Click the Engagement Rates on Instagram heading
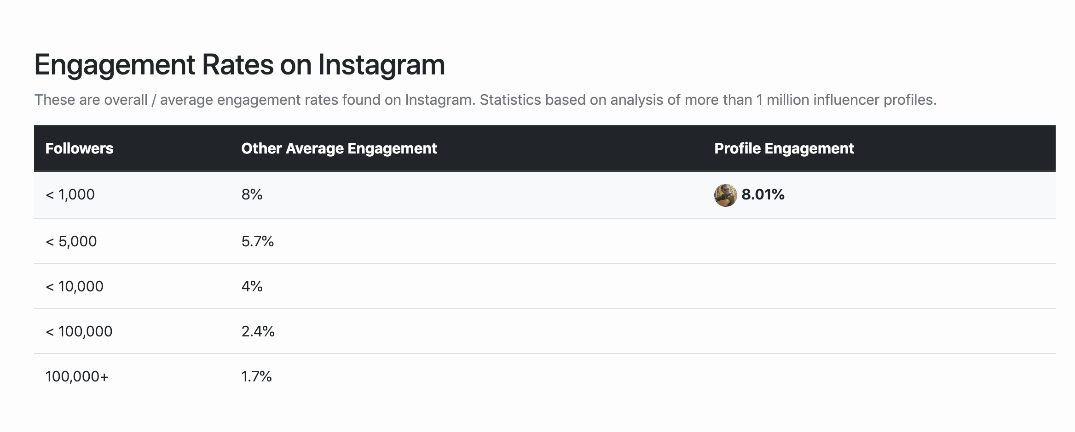 [x=239, y=64]
